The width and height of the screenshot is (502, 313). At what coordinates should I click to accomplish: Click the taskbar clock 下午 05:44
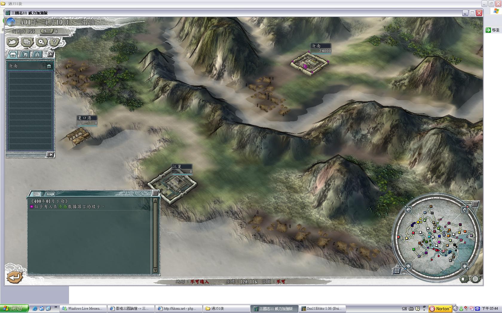(490, 309)
